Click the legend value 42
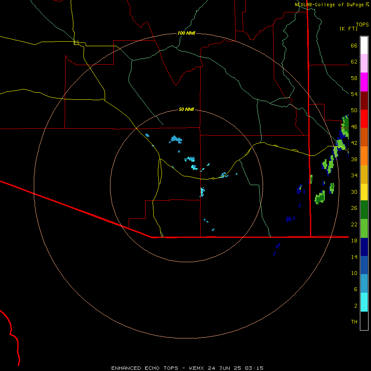This screenshot has width=371, height=371. tap(354, 143)
